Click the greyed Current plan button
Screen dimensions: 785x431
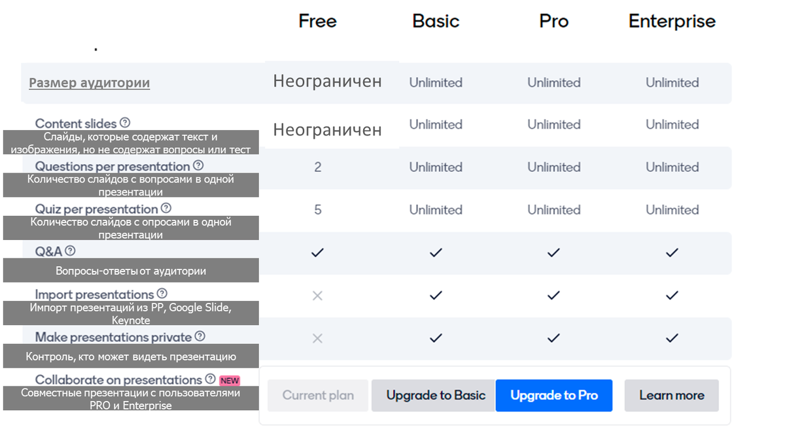pyautogui.click(x=318, y=395)
